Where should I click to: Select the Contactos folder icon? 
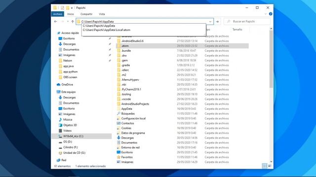[x=118, y=123]
